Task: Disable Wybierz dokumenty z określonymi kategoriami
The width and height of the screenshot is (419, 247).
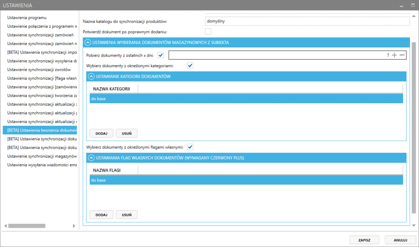Action: coord(190,66)
